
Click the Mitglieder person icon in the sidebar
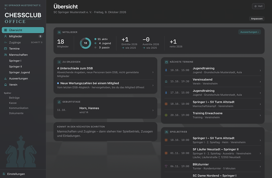(6, 36)
